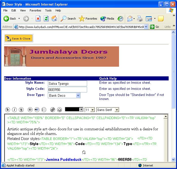Click the text alignment icon

click(30, 110)
